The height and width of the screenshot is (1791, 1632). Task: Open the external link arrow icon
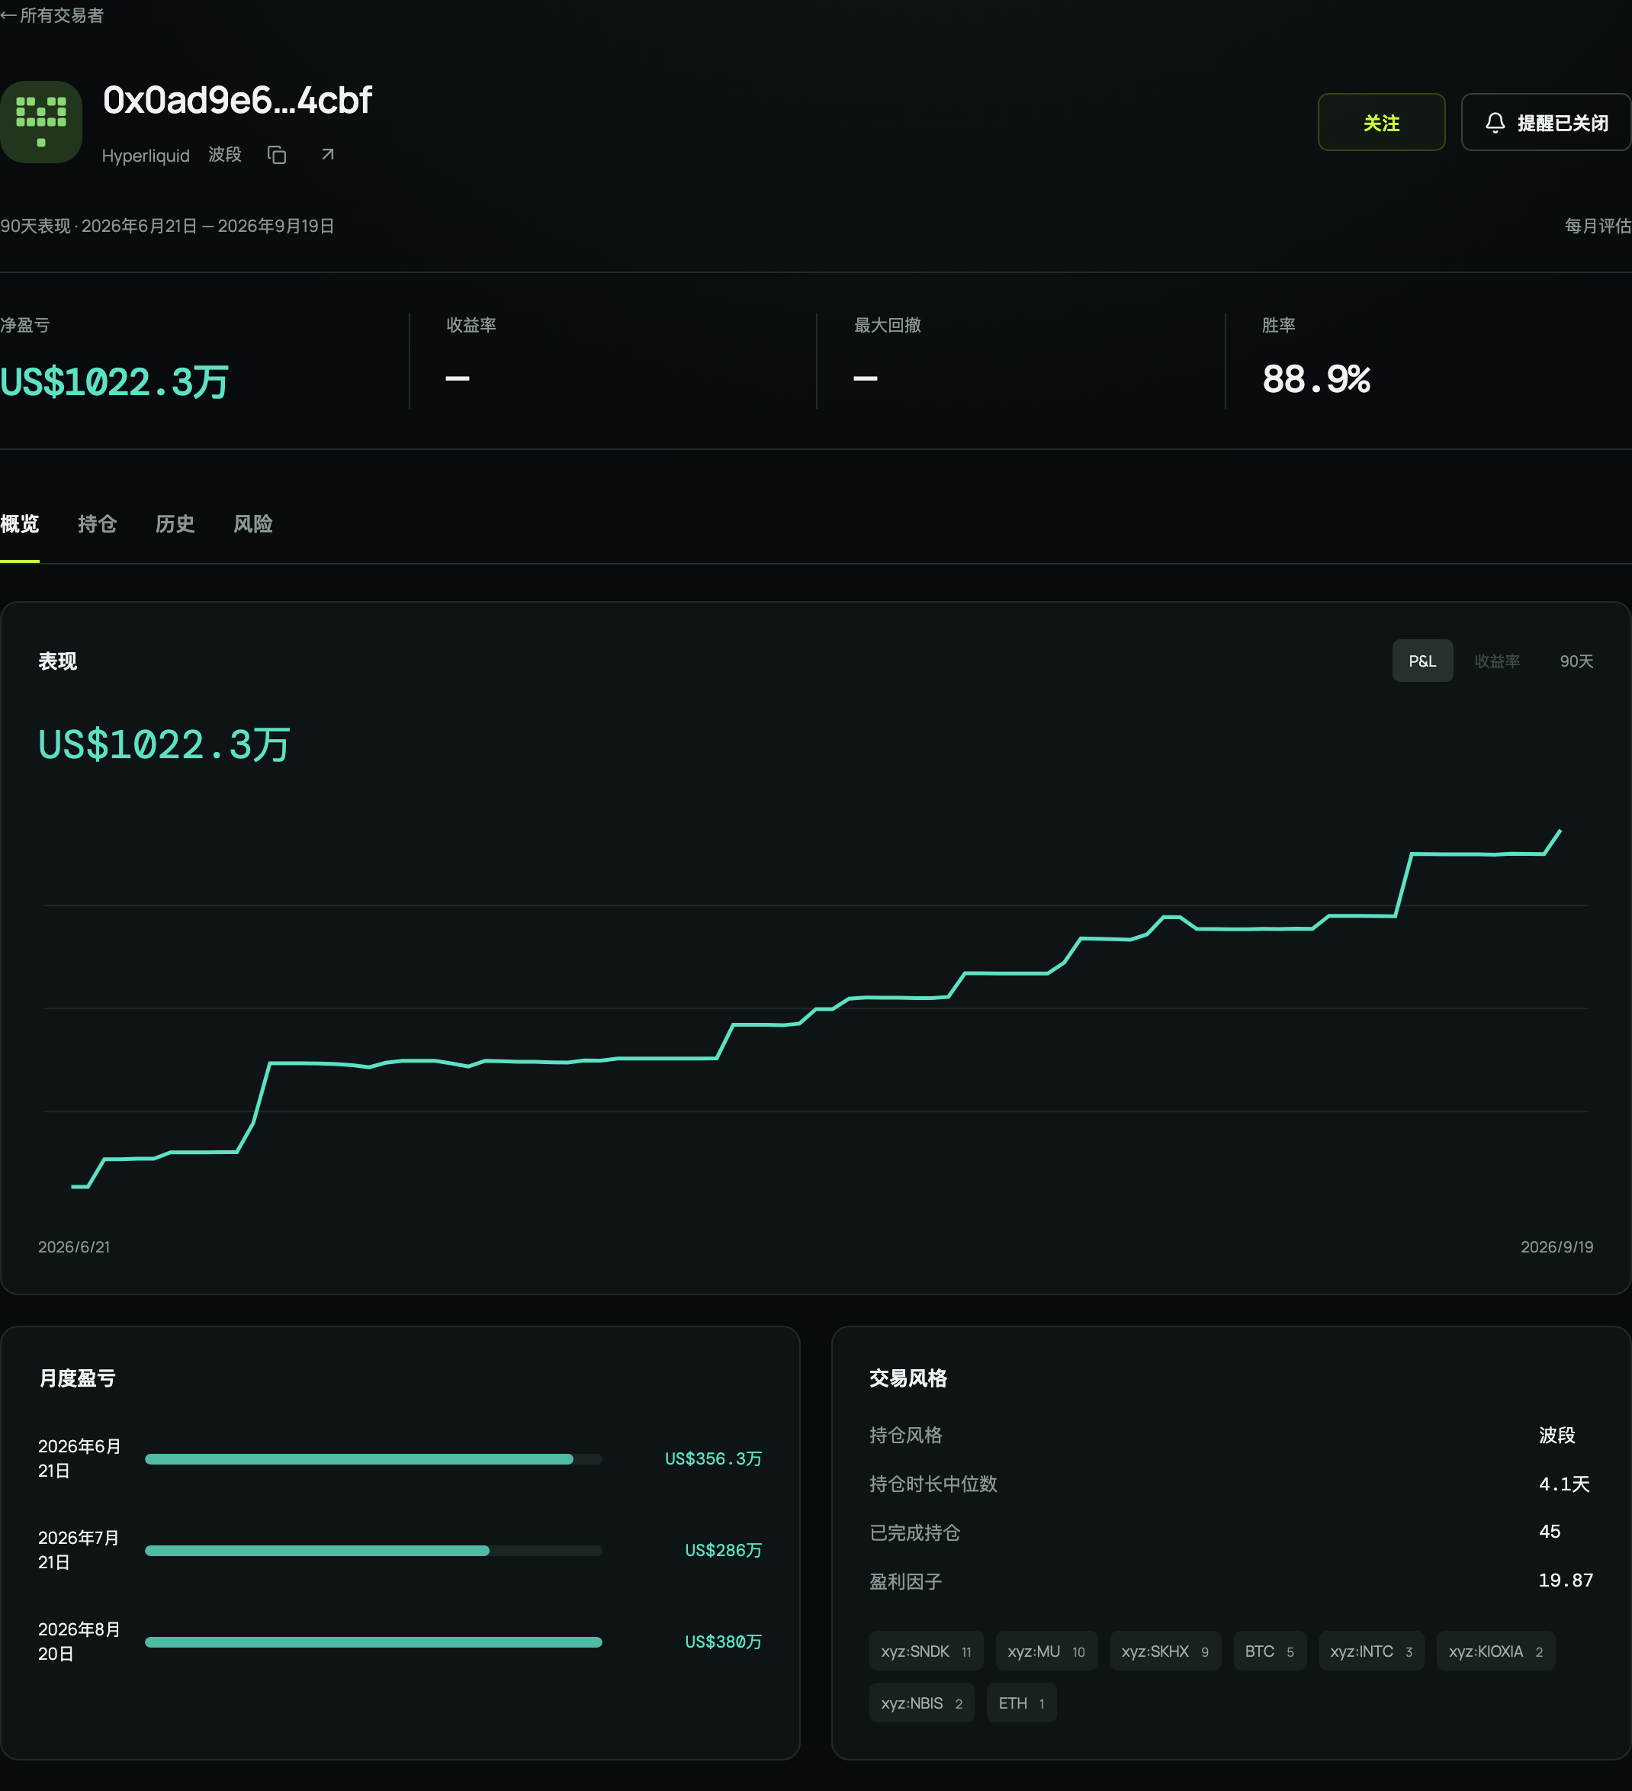tap(328, 155)
